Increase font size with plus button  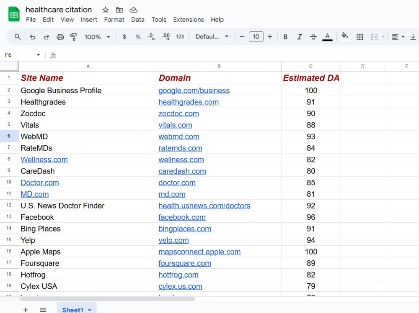[x=270, y=37]
